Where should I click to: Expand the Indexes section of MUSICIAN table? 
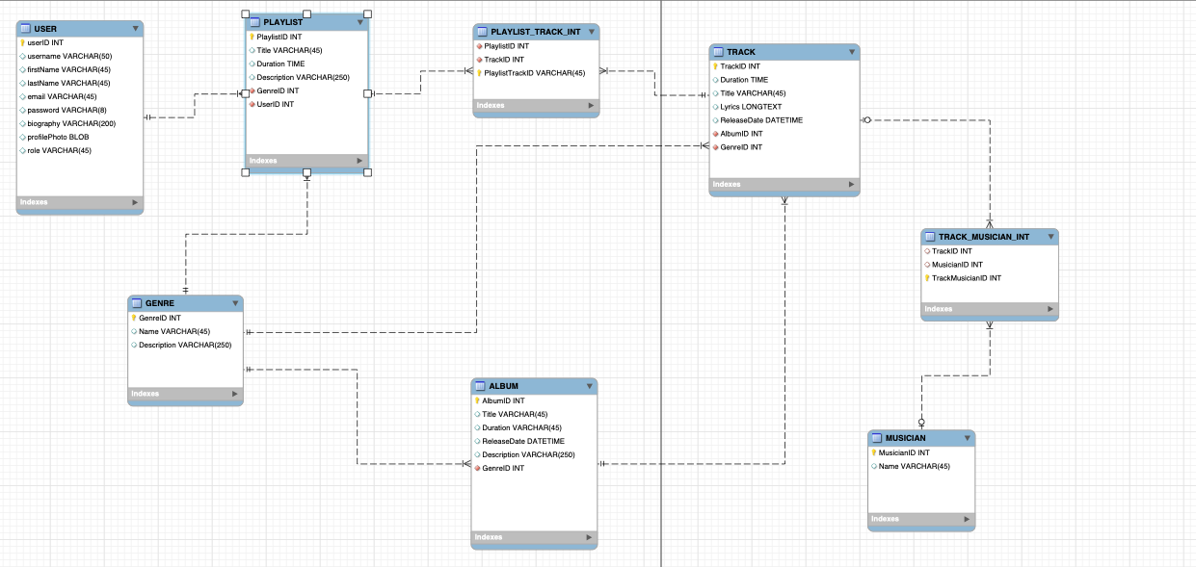[967, 519]
